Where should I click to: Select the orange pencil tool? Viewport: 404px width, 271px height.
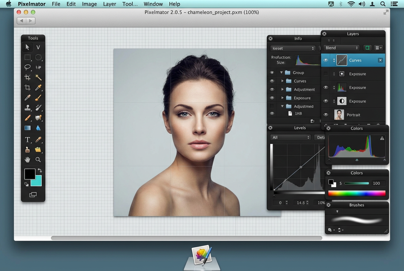(27, 118)
